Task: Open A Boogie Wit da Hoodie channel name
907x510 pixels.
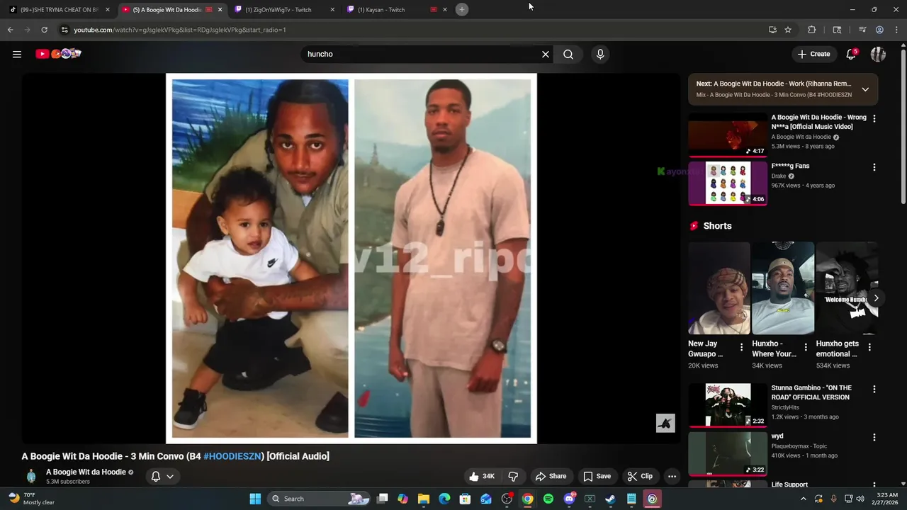Action: pos(86,472)
